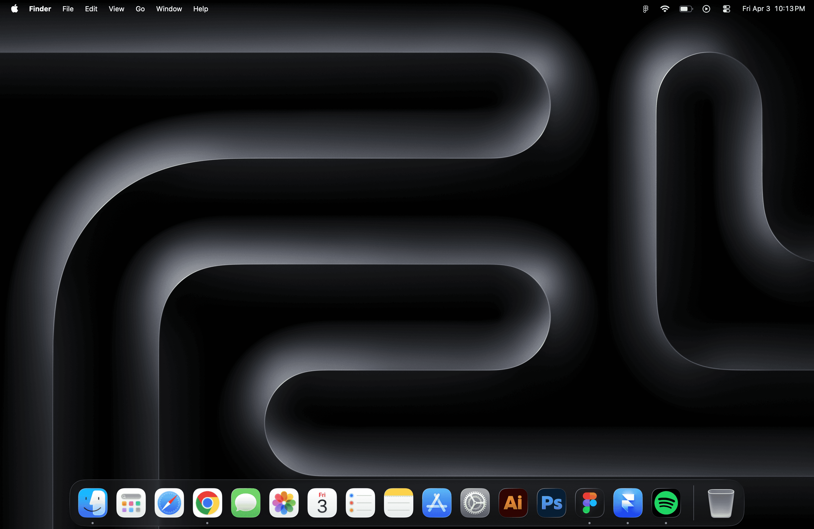Open Control Center in menu bar

pos(727,9)
